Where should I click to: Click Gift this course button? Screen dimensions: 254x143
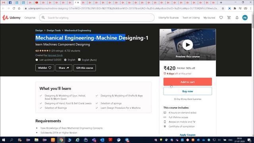85,68
